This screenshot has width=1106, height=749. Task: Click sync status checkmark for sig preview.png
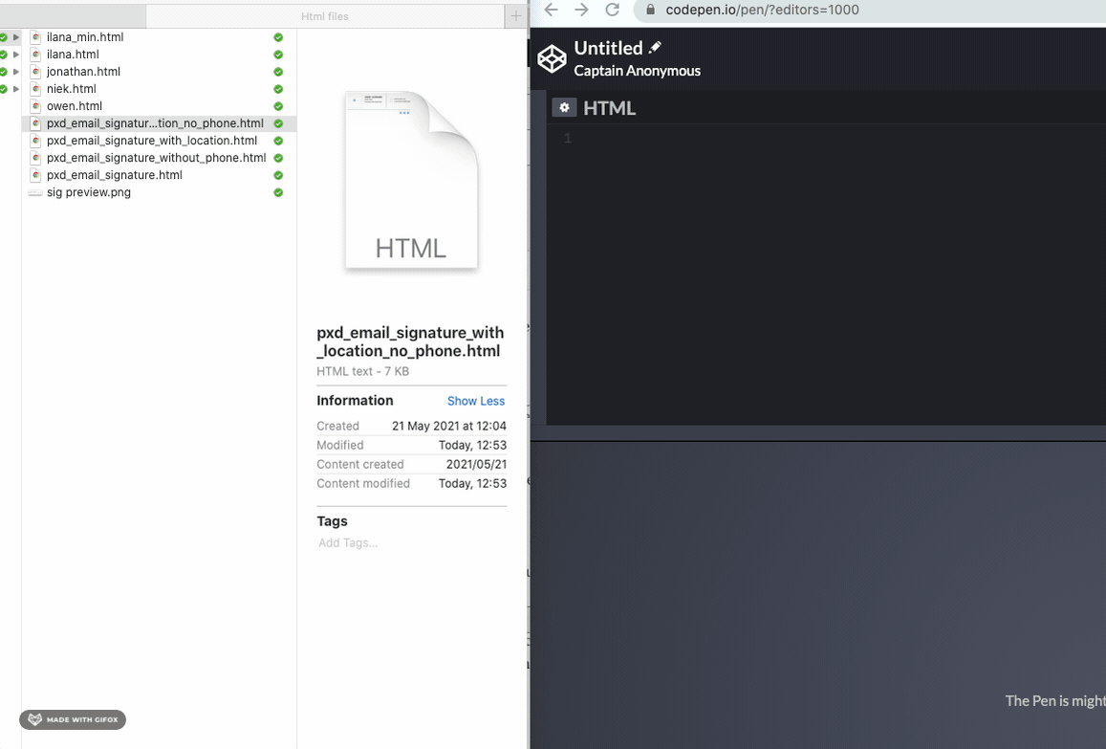[x=278, y=192]
